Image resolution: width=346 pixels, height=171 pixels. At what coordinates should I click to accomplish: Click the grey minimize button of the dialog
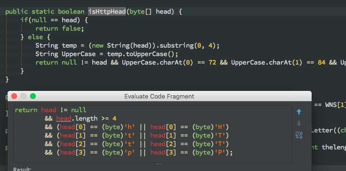pyautogui.click(x=24, y=96)
